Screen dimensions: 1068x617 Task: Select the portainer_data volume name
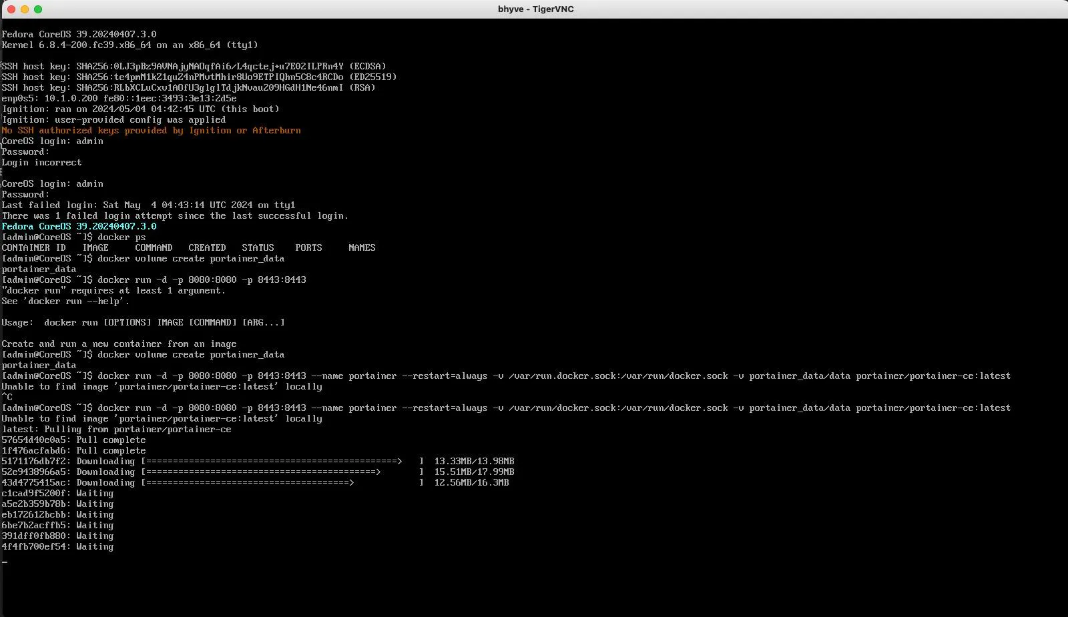[38, 269]
